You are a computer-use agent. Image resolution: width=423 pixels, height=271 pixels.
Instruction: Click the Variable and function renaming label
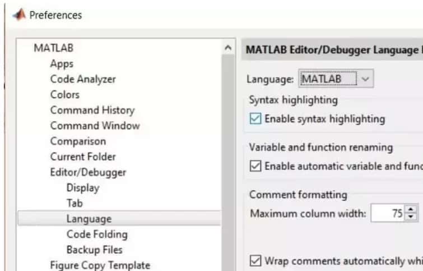coord(321,147)
